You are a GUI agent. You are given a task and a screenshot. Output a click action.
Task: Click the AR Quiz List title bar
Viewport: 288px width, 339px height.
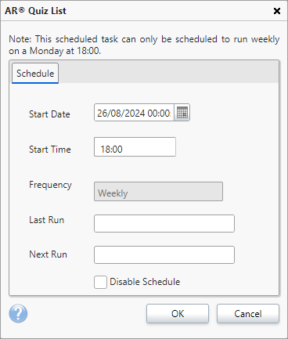[x=135, y=11]
